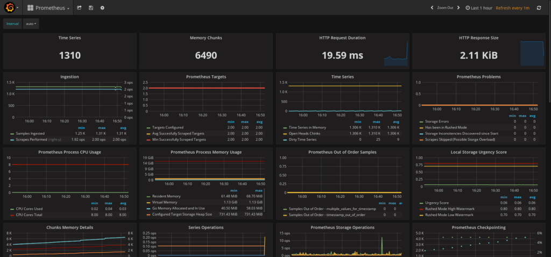Toggle Dirty Time Series legend entry

(x=301, y=139)
